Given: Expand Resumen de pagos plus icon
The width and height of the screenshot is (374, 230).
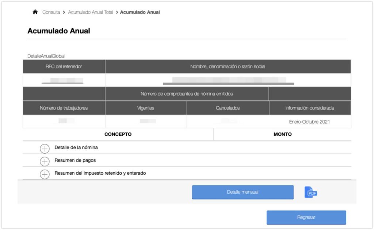Looking at the screenshot, I should 45,161.
